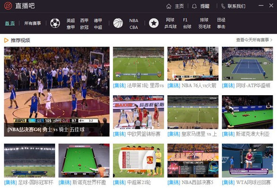Open the 英超 league category
This screenshot has height=189, width=277.
pos(71,20)
